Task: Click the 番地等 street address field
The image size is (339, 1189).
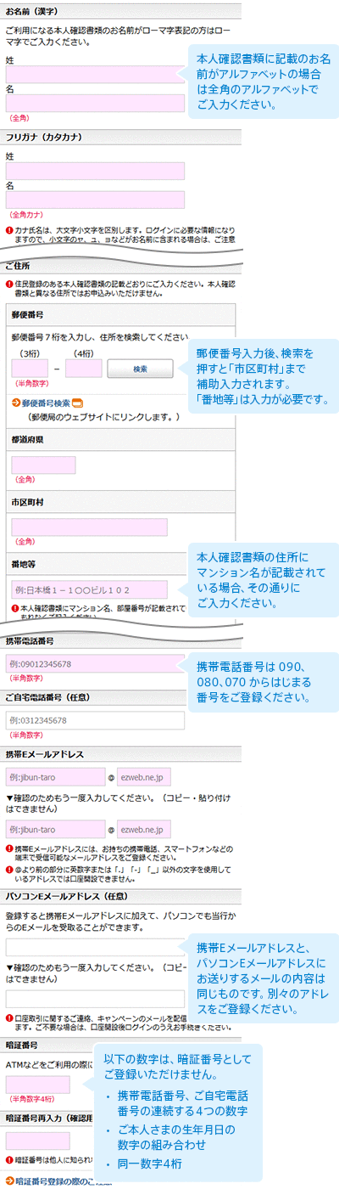Action: [x=90, y=589]
